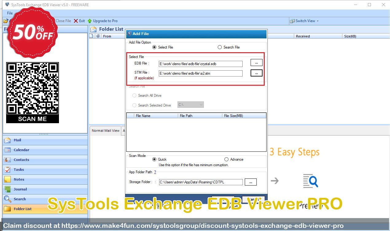Browse for the storage folder
This screenshot has width=390, height=231.
tap(251, 182)
